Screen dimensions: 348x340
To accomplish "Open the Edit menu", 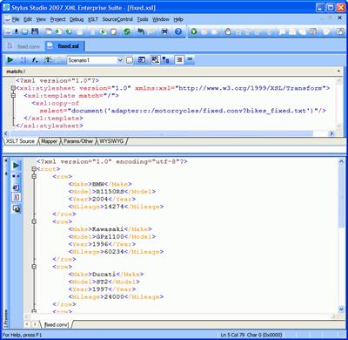I will [28, 19].
